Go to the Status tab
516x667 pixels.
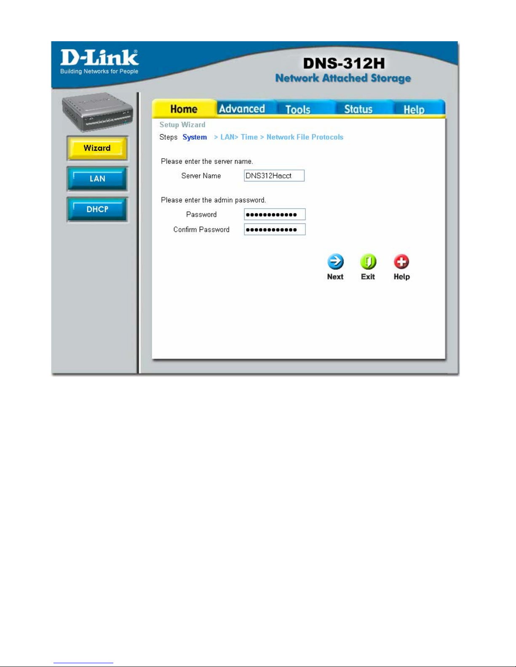(358, 109)
